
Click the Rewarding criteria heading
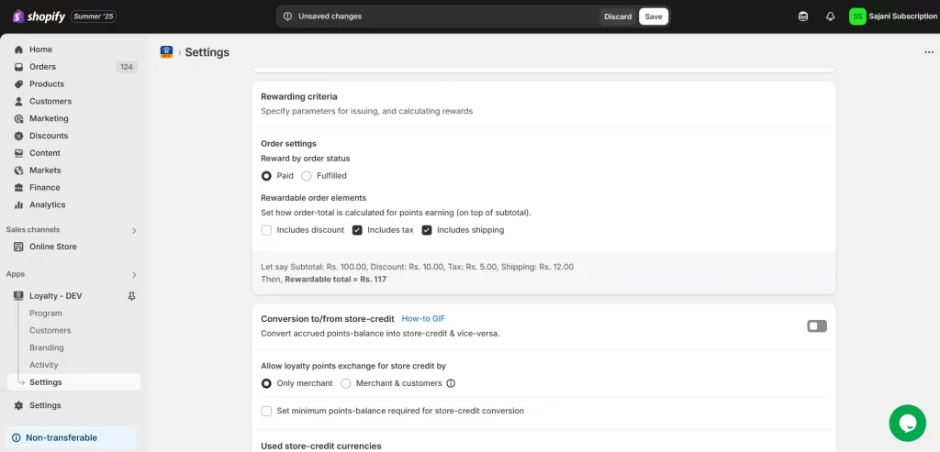tap(299, 96)
